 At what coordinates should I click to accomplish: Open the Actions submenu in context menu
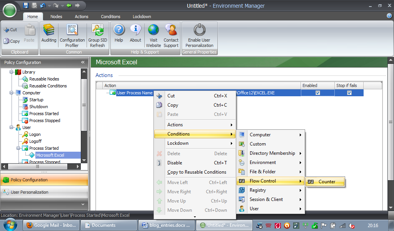coord(195,125)
